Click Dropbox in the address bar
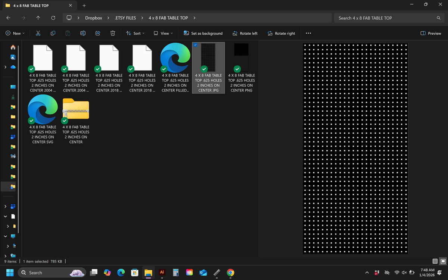 tap(93, 18)
